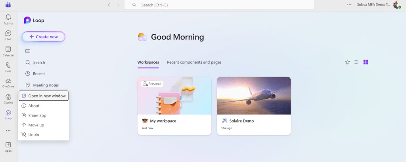This screenshot has width=406, height=162.
Task: Switch to grid view layout
Action: tap(366, 62)
